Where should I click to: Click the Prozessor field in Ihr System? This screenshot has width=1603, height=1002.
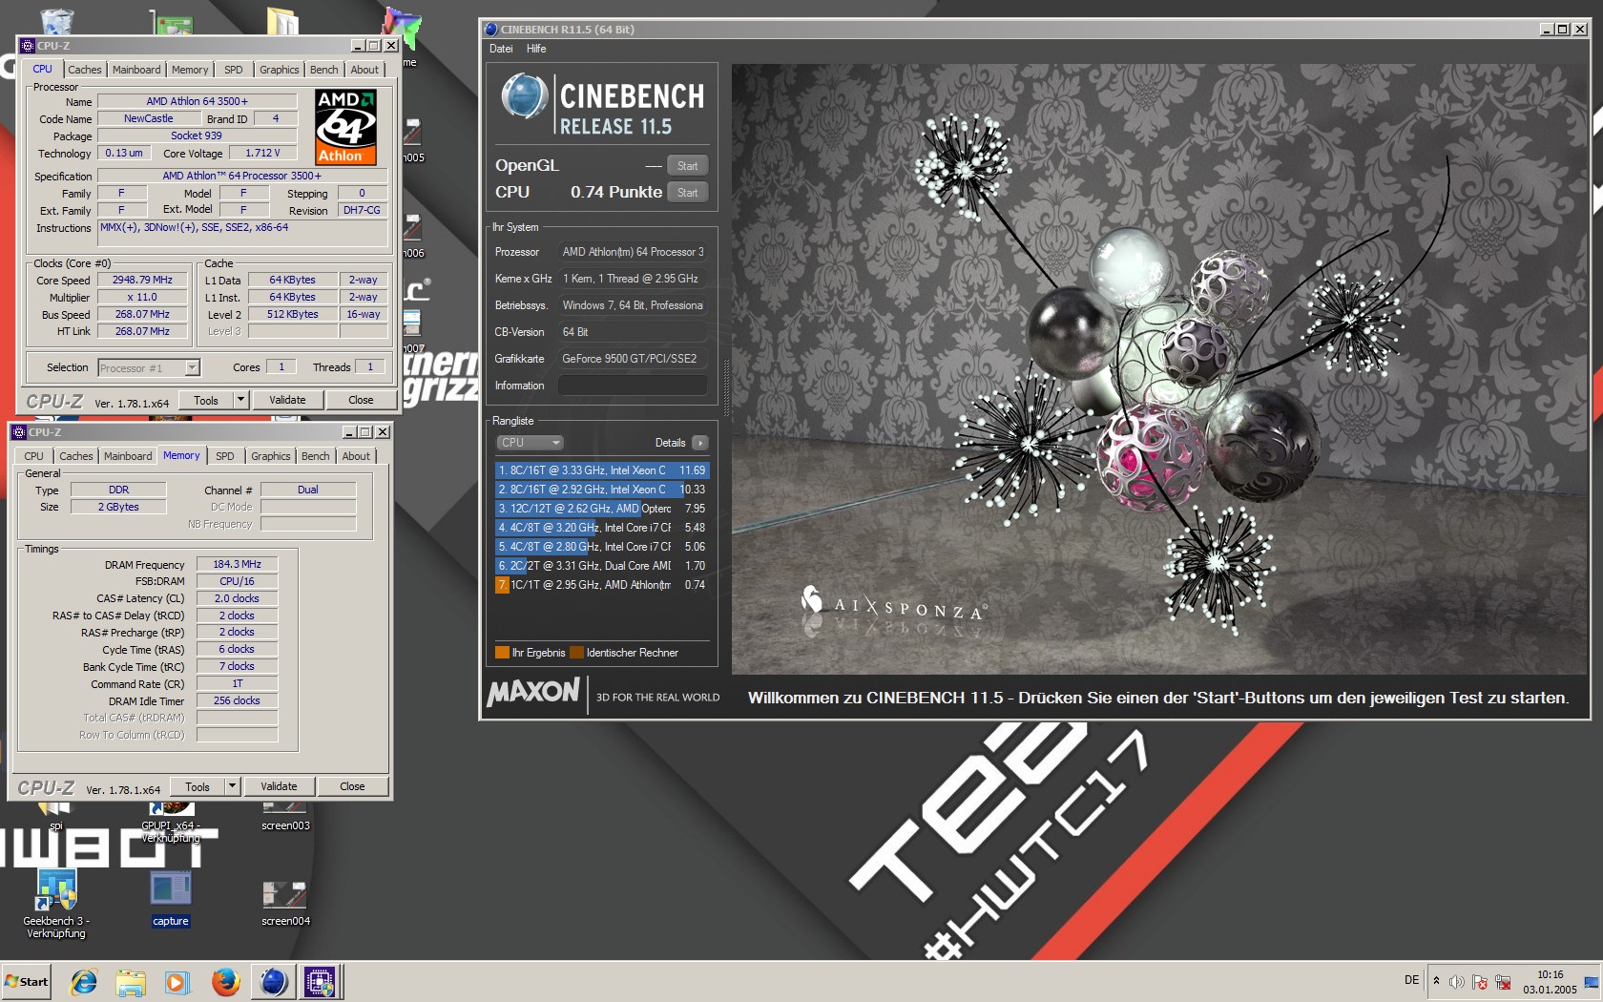click(x=633, y=252)
